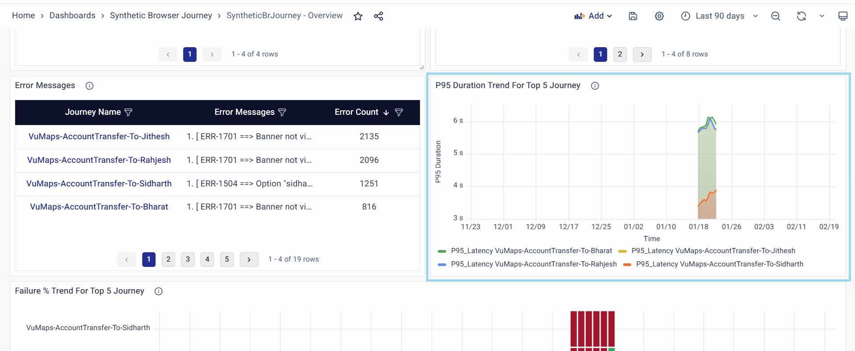Filter the Journey Name column
Screen dimensions: 855x351
click(128, 113)
